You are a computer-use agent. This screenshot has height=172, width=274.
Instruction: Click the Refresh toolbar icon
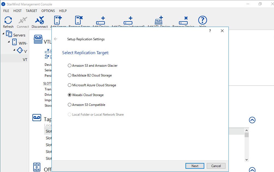8,20
